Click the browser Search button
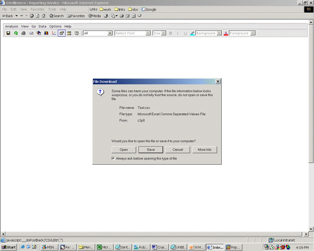 click(57, 16)
